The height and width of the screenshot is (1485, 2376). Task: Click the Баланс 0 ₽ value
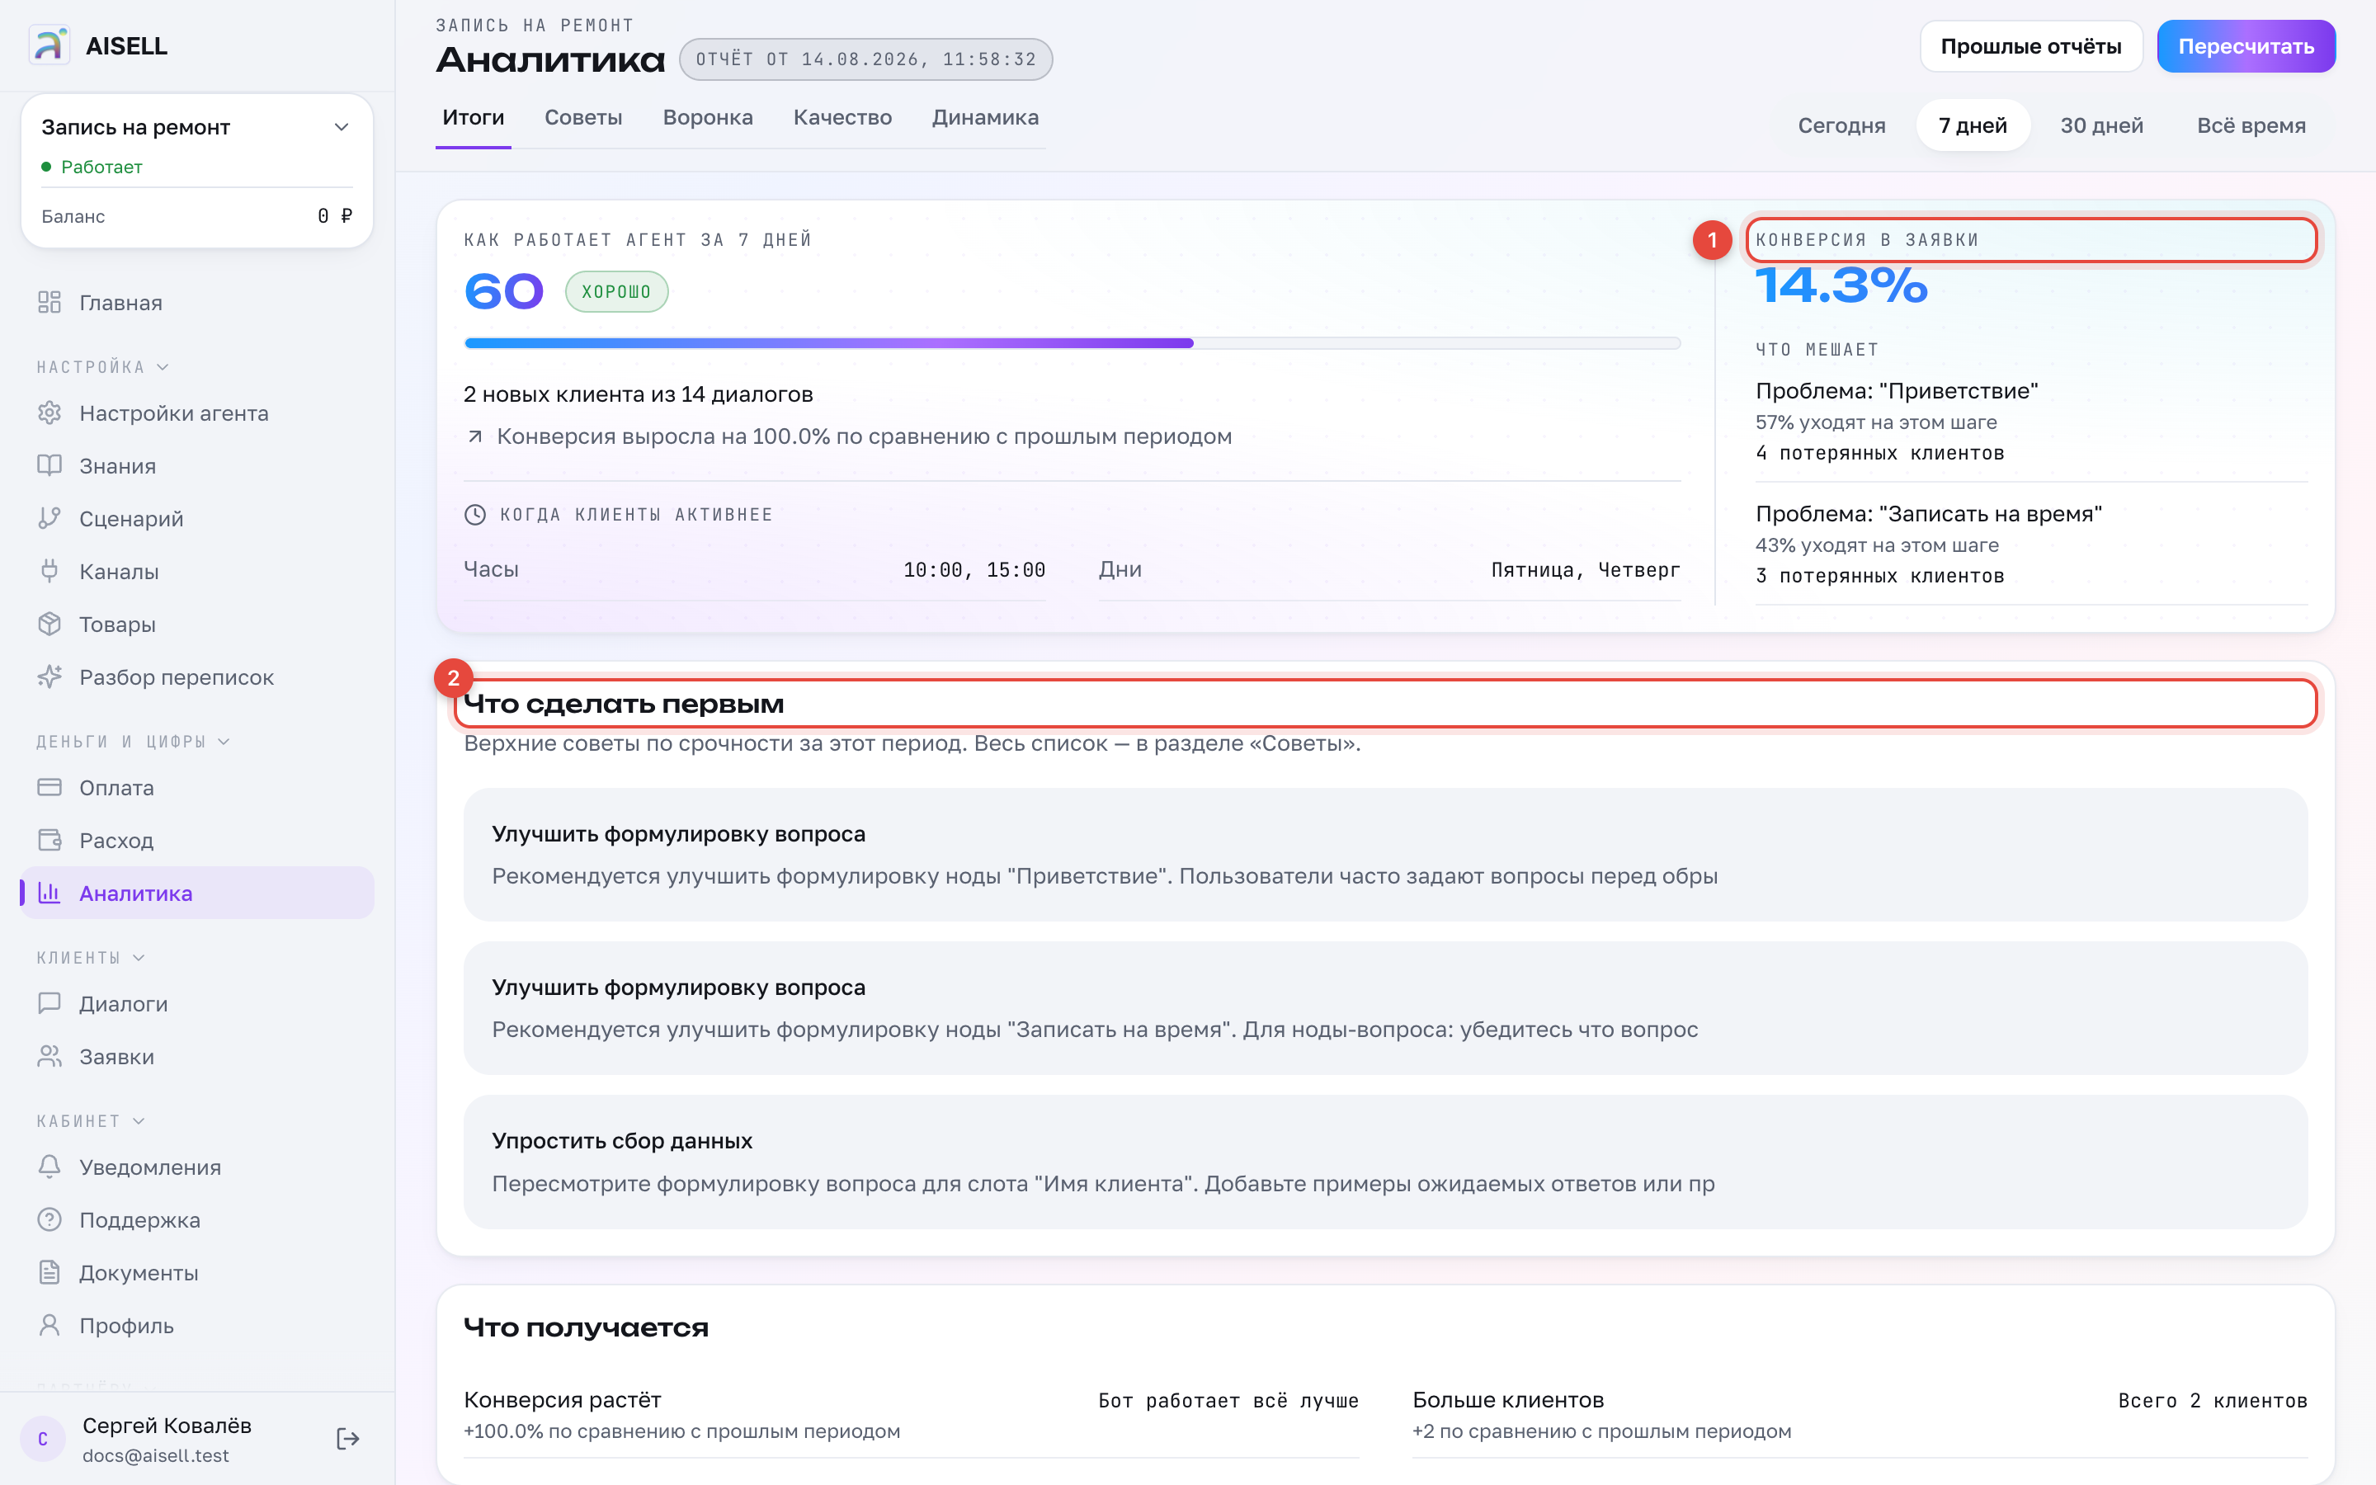coord(335,216)
